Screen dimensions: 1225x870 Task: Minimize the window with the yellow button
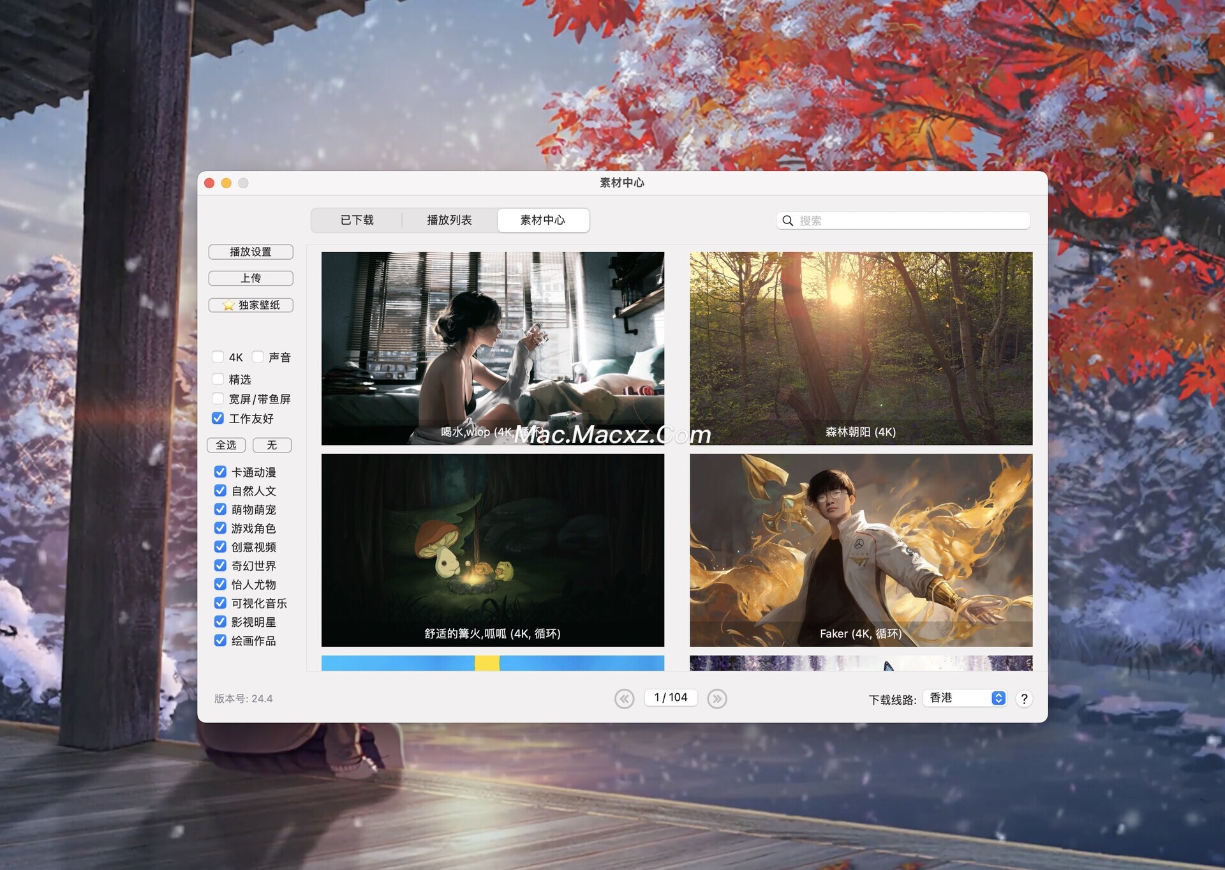226,183
